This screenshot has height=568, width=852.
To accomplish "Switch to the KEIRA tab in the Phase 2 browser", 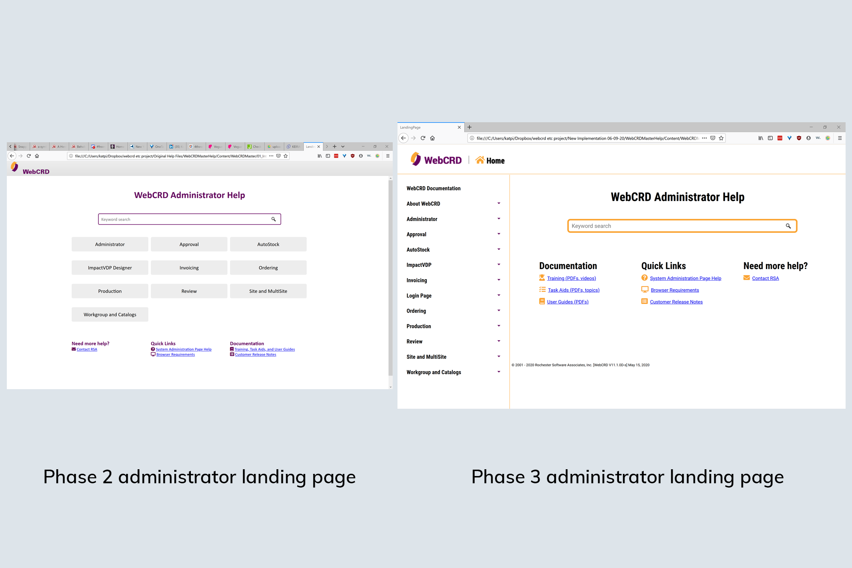I will 294,146.
